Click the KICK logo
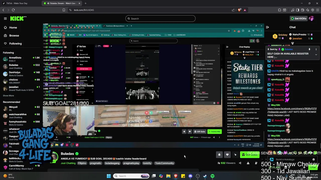Screen dimensions: 321x180 (x=18, y=18)
